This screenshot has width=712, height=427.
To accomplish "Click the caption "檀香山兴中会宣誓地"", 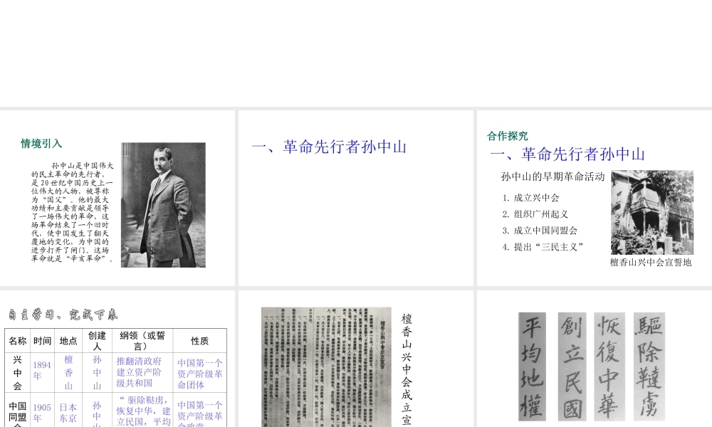I will point(650,263).
